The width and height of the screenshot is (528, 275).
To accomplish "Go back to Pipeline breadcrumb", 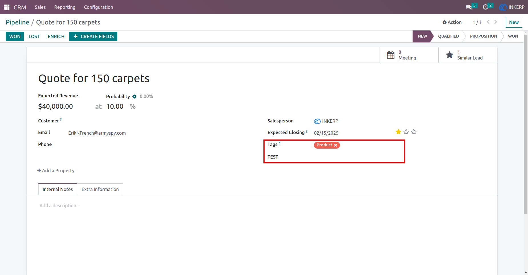I will coord(17,22).
